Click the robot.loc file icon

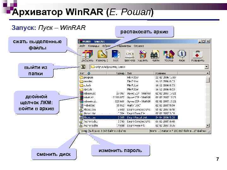coord(81,105)
